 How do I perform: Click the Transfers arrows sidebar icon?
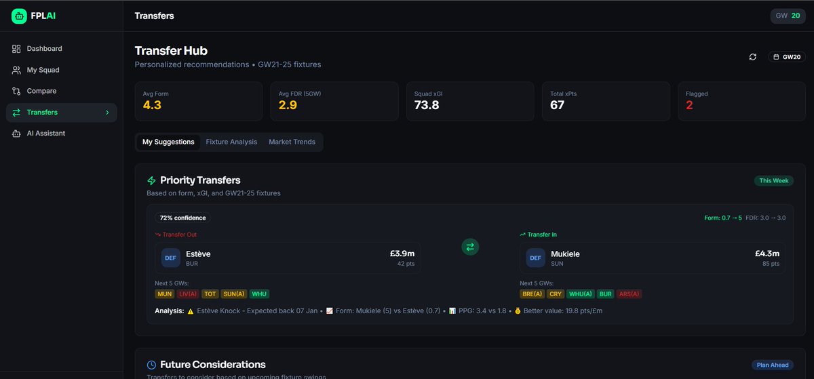[x=16, y=113]
